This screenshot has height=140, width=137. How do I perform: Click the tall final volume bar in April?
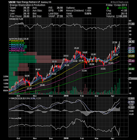click(119, 86)
